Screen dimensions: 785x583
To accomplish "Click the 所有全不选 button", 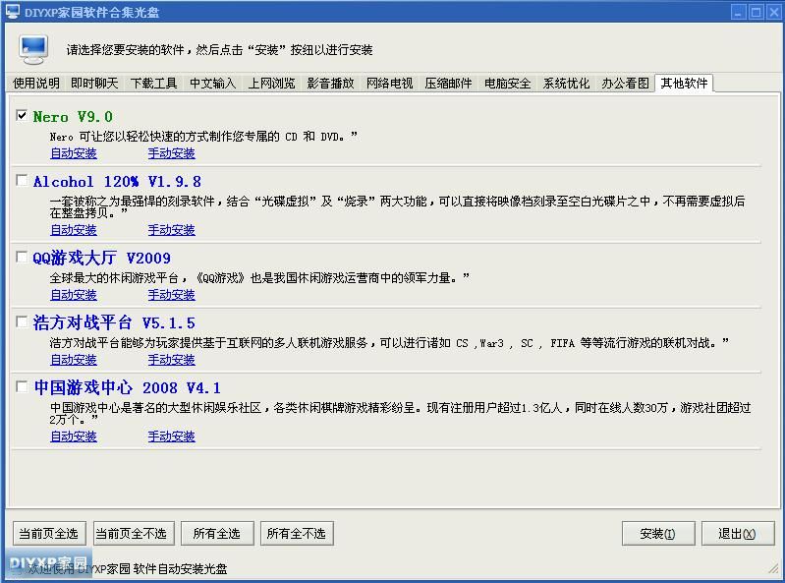I will 297,534.
